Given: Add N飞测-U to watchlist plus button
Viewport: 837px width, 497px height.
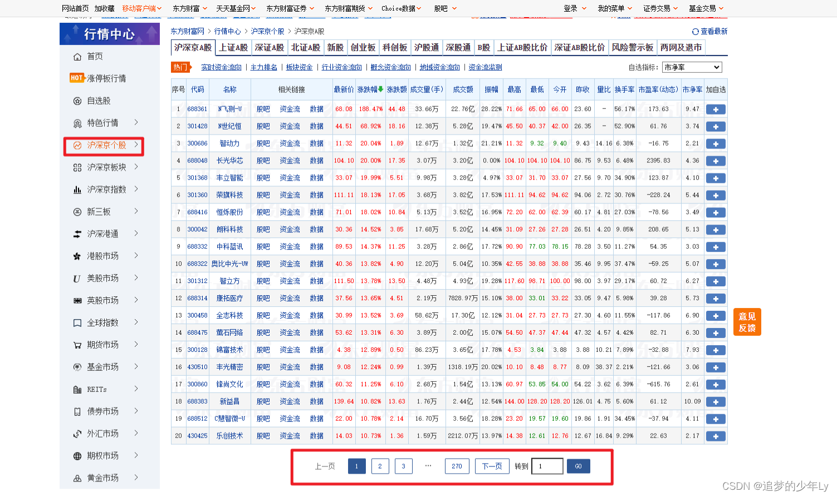Looking at the screenshot, I should click(x=716, y=110).
